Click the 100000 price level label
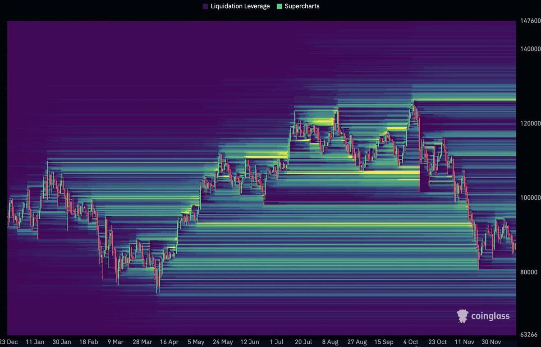 pyautogui.click(x=529, y=198)
